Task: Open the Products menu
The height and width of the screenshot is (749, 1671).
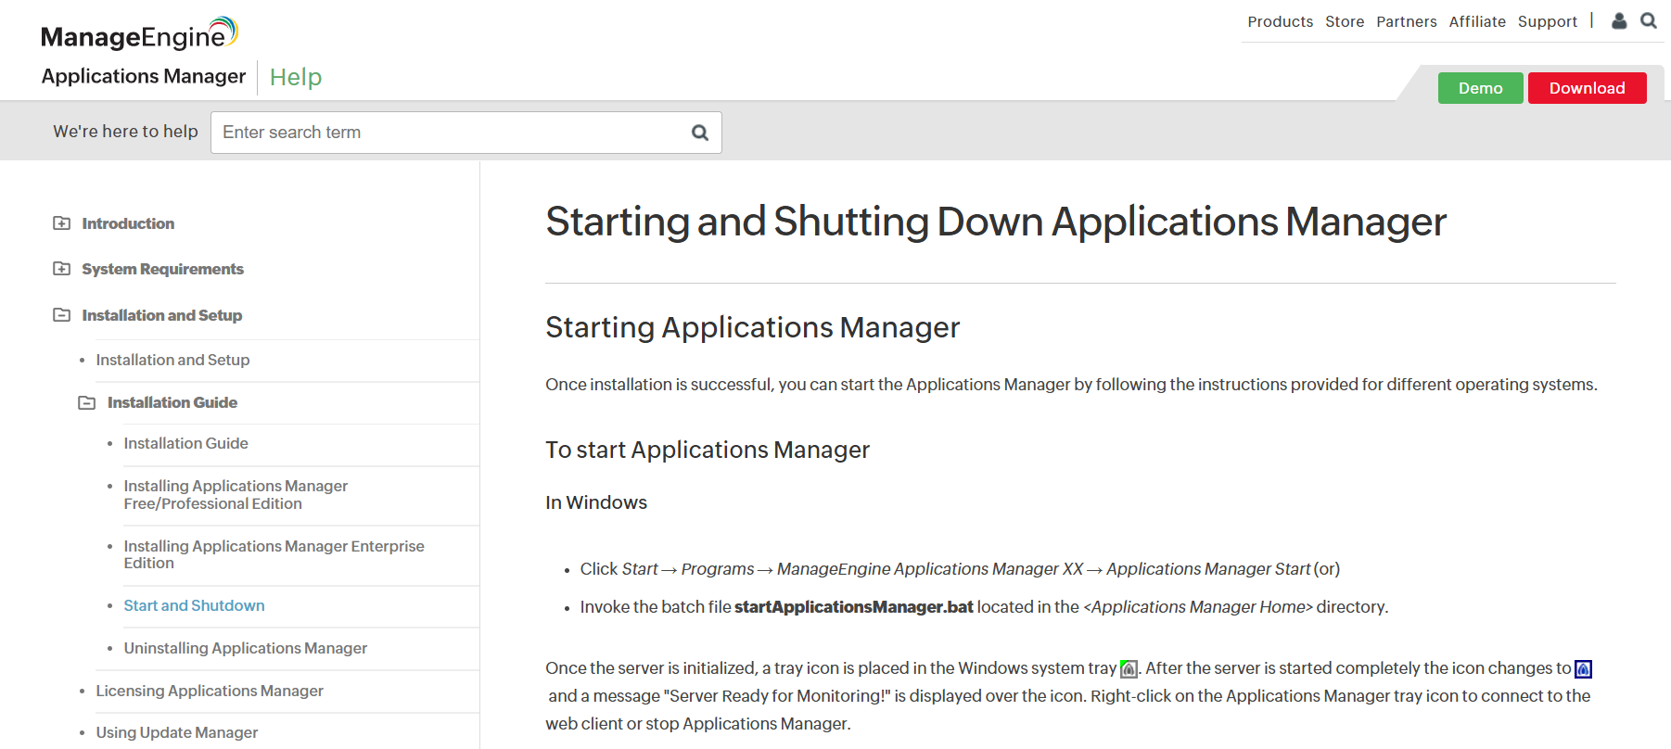Action: (x=1280, y=21)
